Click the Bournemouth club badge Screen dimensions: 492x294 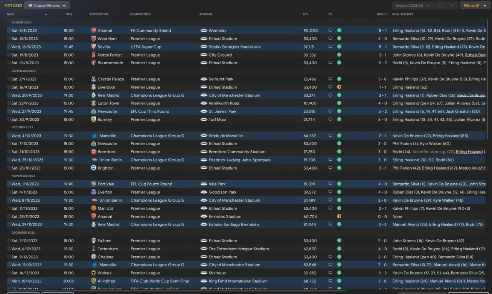[x=93, y=63]
